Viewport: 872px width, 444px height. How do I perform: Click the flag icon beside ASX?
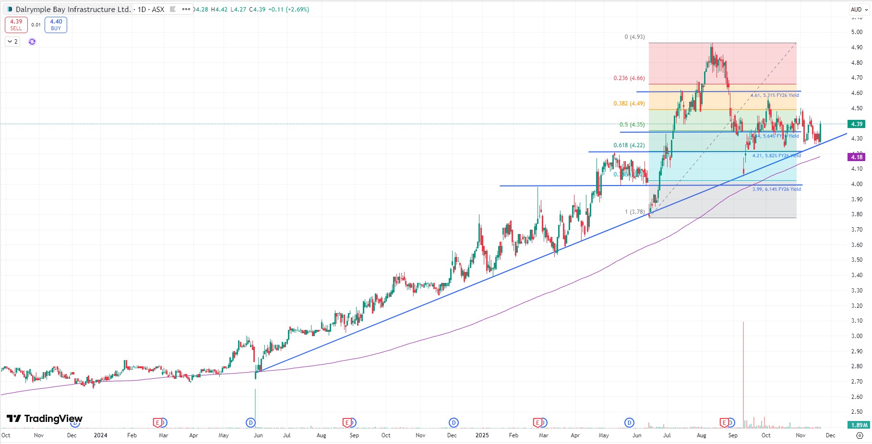173,9
